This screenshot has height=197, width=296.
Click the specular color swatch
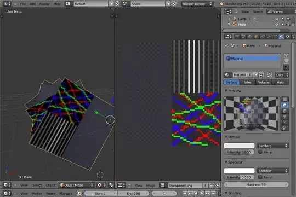coord(239,171)
